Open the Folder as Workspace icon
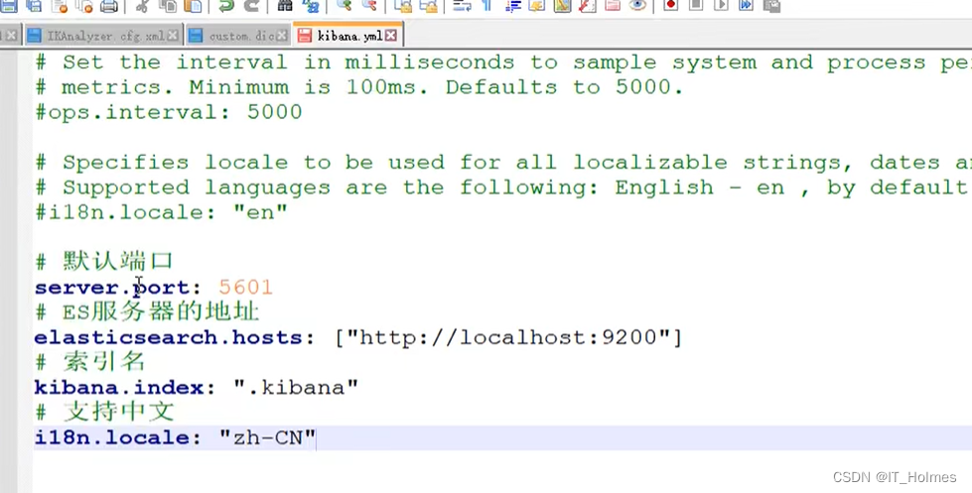The width and height of the screenshot is (972, 493). (613, 6)
